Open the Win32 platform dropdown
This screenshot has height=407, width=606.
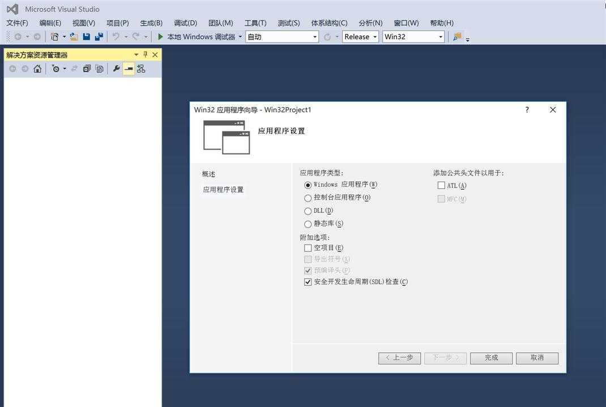tap(413, 37)
